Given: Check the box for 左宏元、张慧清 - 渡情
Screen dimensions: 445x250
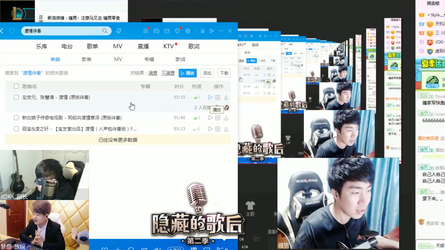Looking at the screenshot, I should coord(16,97).
